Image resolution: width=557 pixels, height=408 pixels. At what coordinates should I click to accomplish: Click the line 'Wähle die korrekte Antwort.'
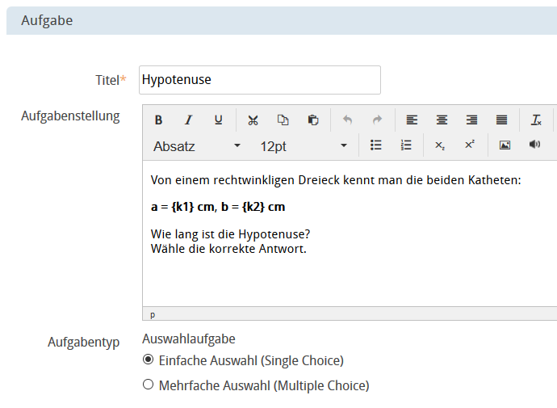228,249
